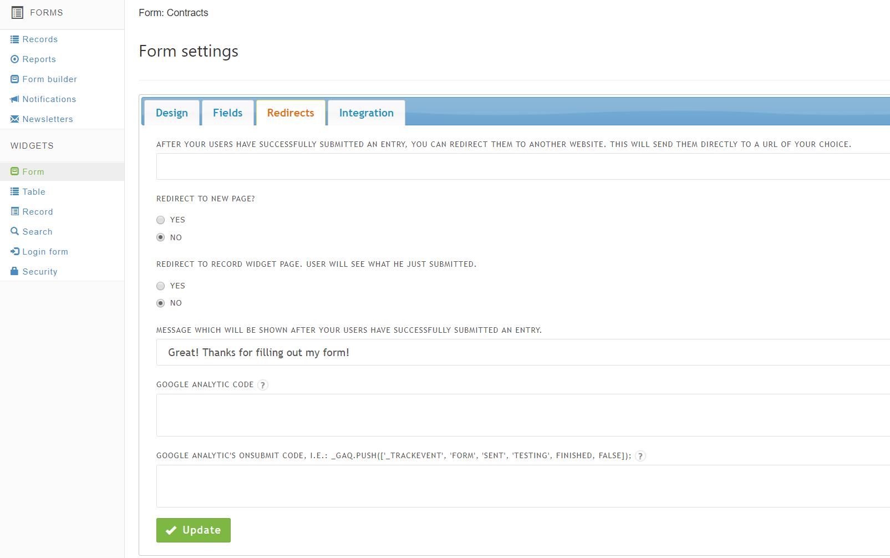Click the 'Redirect to new page?' label
Image resolution: width=890 pixels, height=558 pixels.
pyautogui.click(x=206, y=199)
